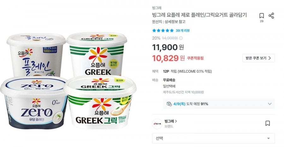Click the five-star rating
284x147 pixels.
pyautogui.click(x=163, y=31)
